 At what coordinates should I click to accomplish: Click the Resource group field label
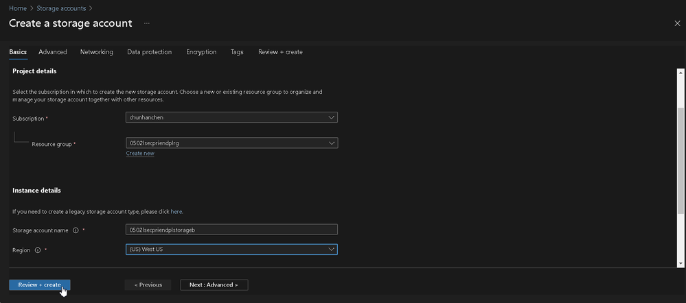point(52,144)
